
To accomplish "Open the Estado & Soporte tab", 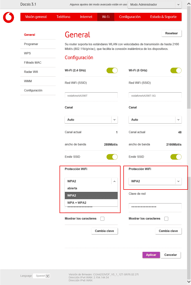I will point(163,17).
